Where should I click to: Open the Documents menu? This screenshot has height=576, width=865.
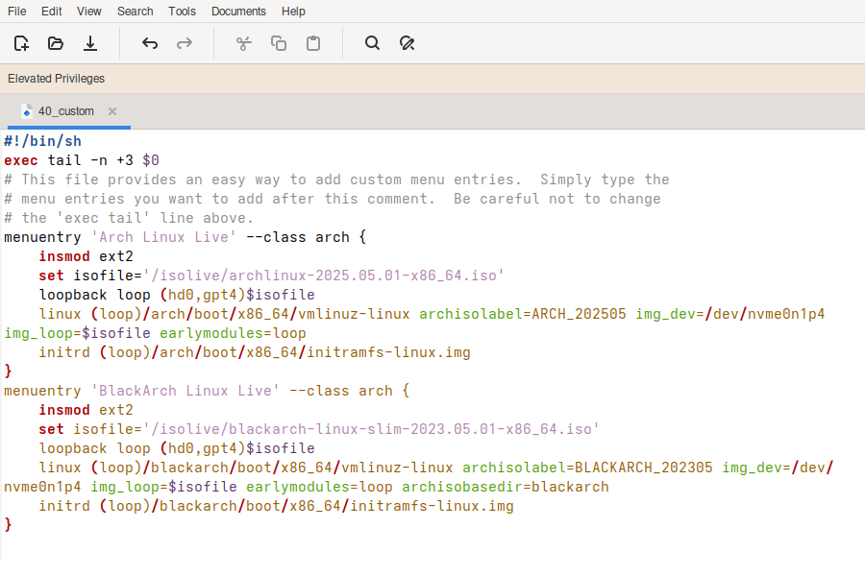pos(238,11)
